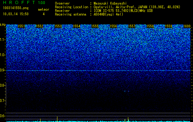
Task: Click the 1600 time marker
Action: pyautogui.click(x=187, y=26)
